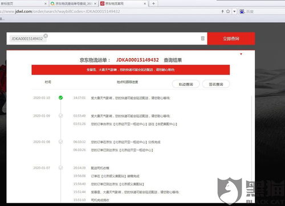The height and width of the screenshot is (206, 285).
Task: Bookmark the page with the star icon
Action: tap(228, 11)
